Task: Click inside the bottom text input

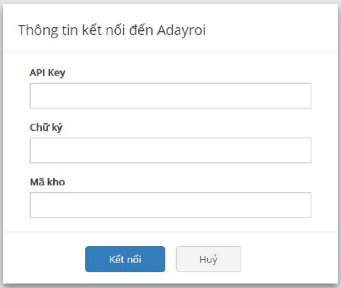Action: coord(170,205)
